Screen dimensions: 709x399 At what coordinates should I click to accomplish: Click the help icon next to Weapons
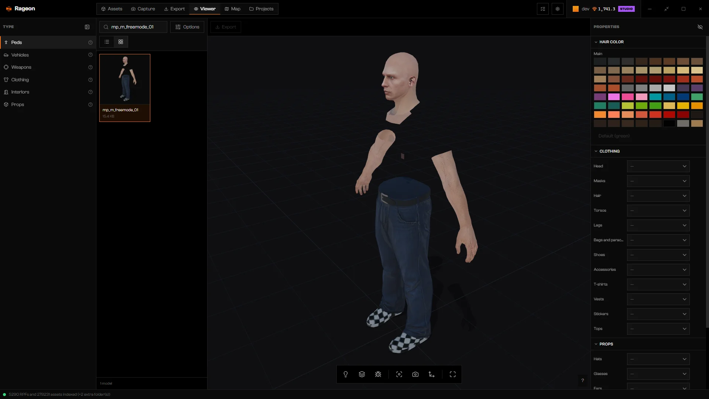90,67
